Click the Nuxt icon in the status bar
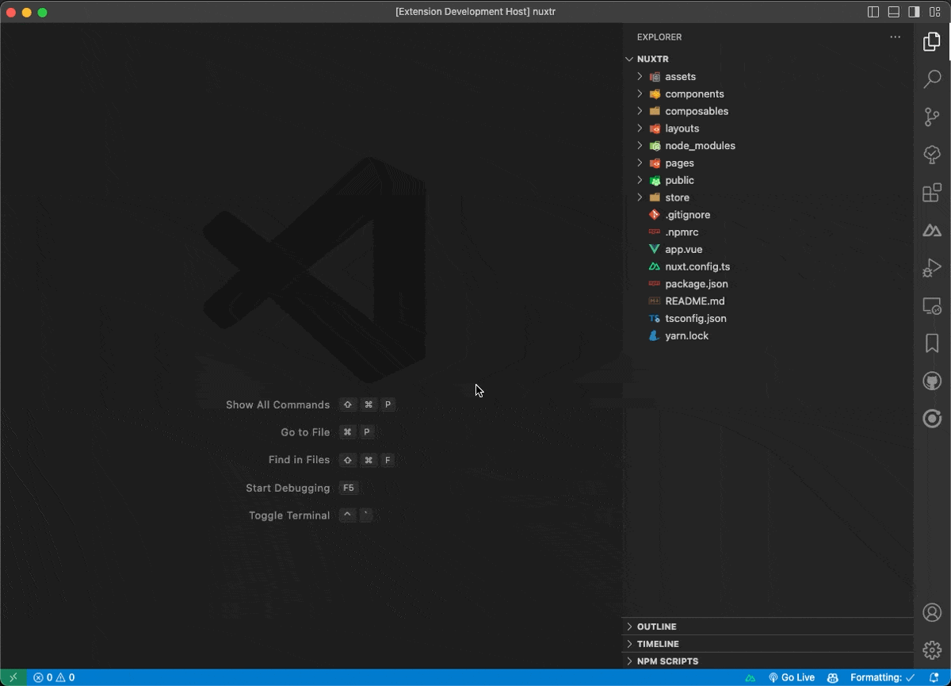951x686 pixels. tap(750, 678)
